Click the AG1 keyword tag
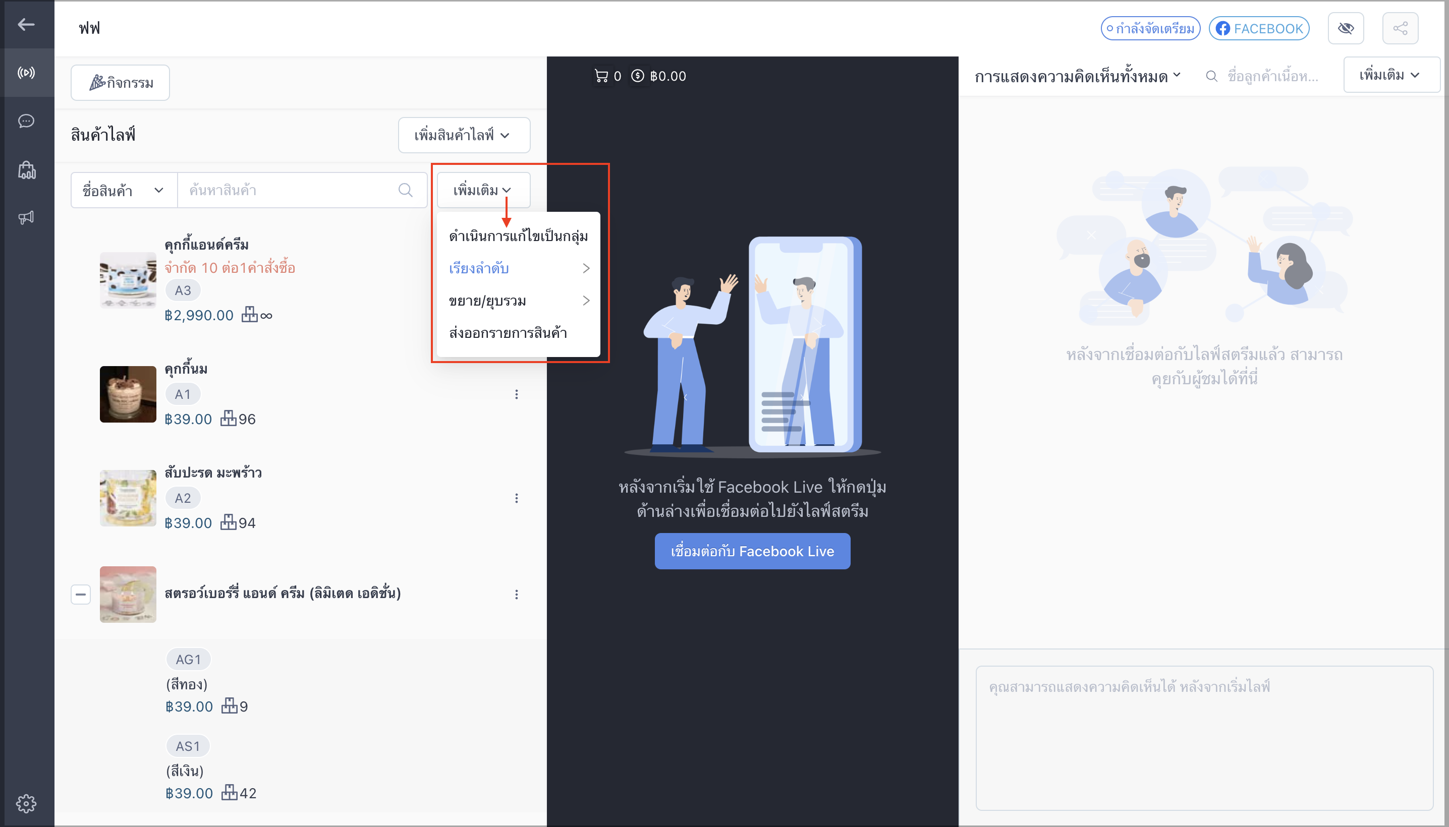 188,660
